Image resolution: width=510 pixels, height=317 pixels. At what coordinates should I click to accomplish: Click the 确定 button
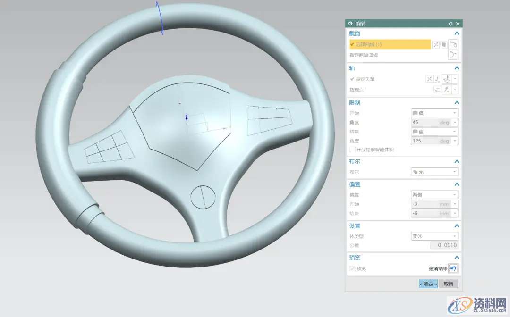[428, 284]
